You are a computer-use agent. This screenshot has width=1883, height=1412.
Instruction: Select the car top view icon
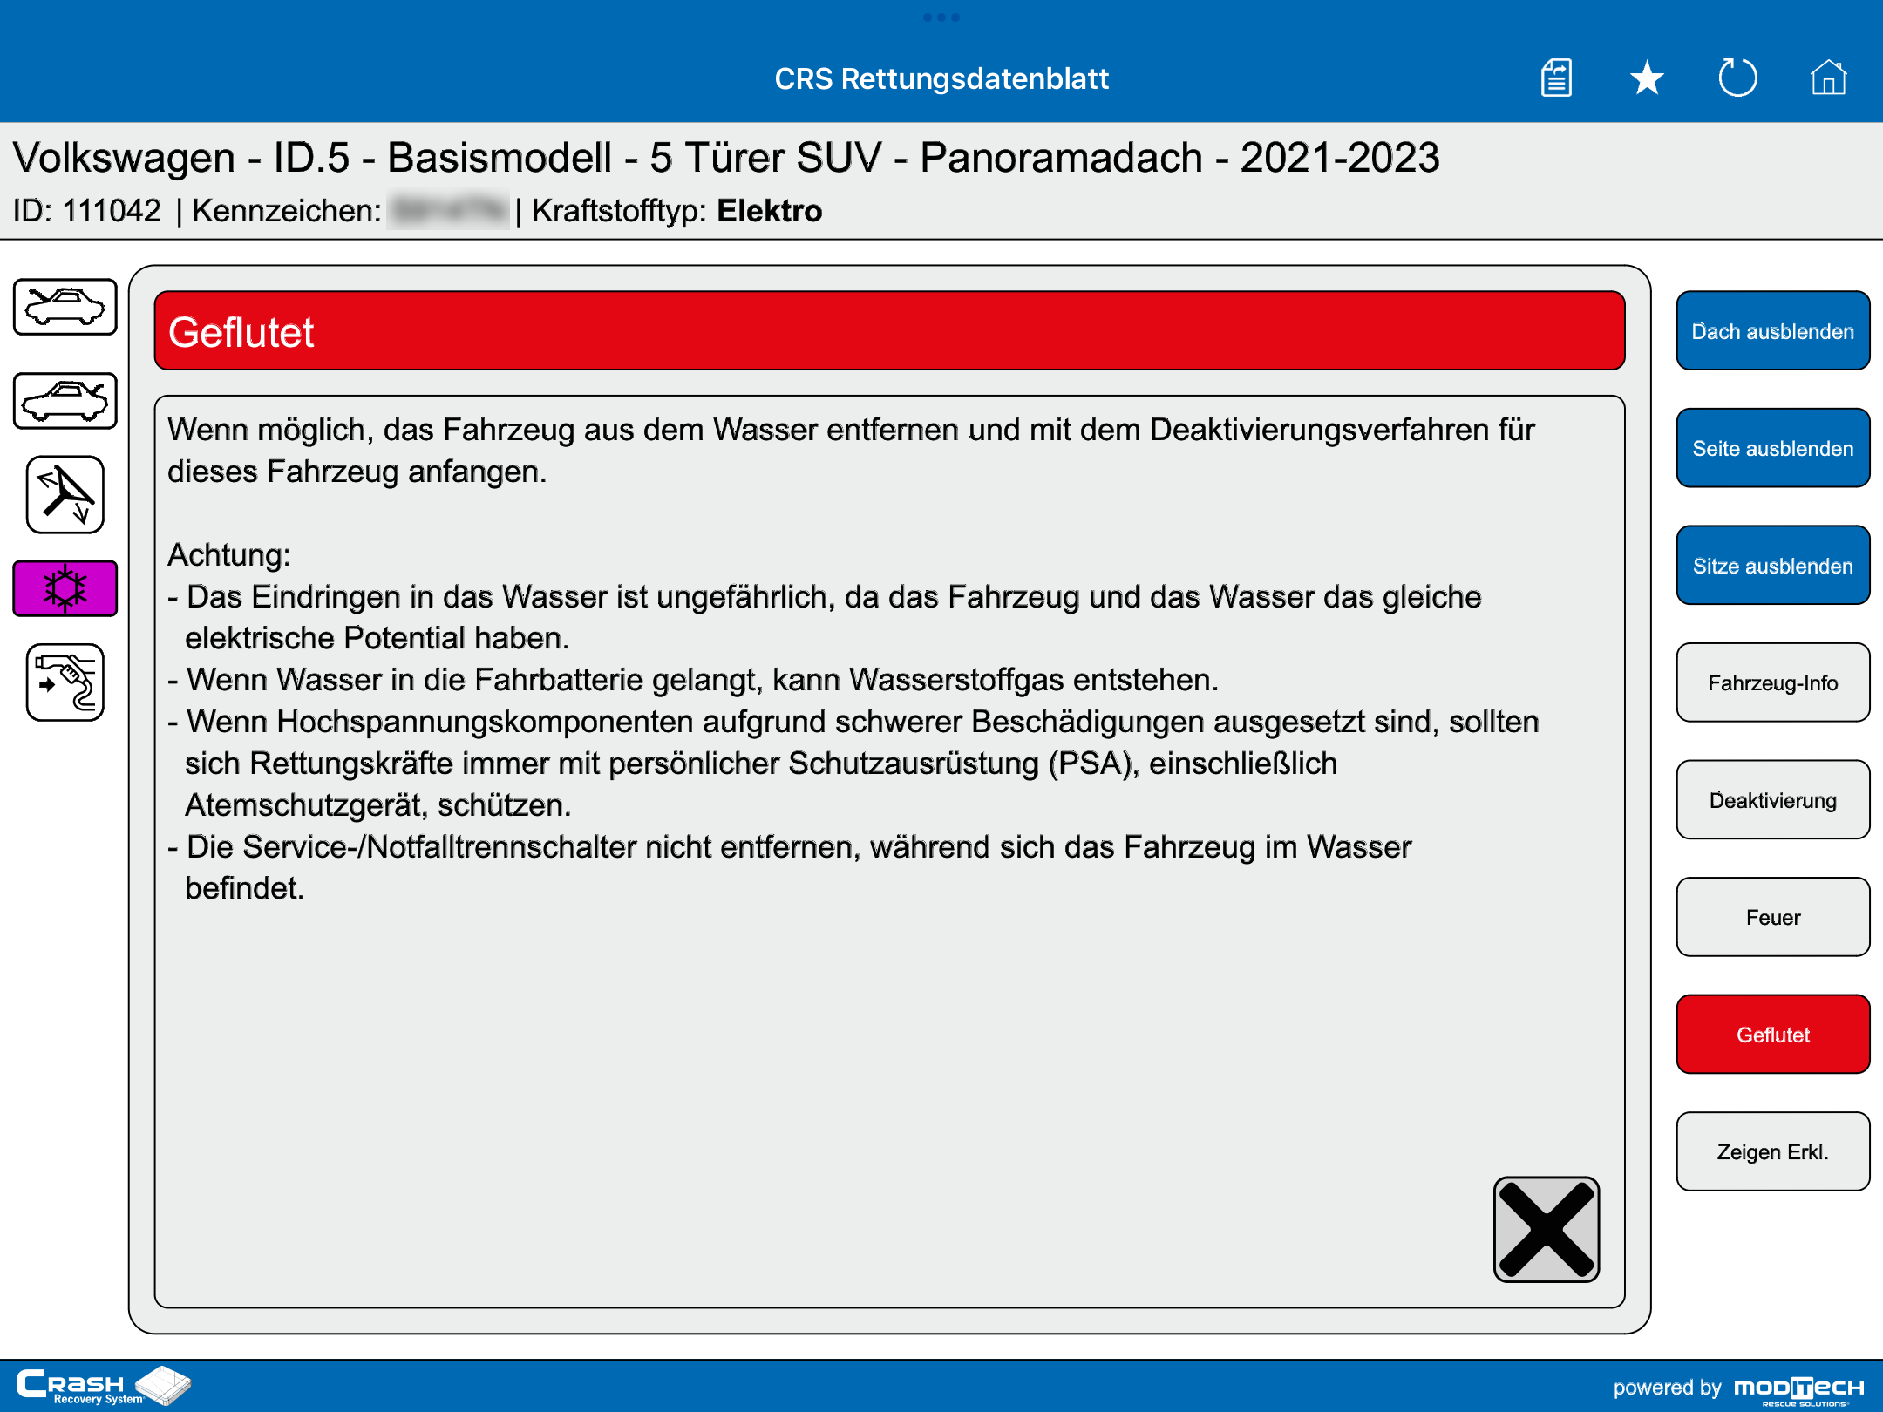pyautogui.click(x=65, y=307)
